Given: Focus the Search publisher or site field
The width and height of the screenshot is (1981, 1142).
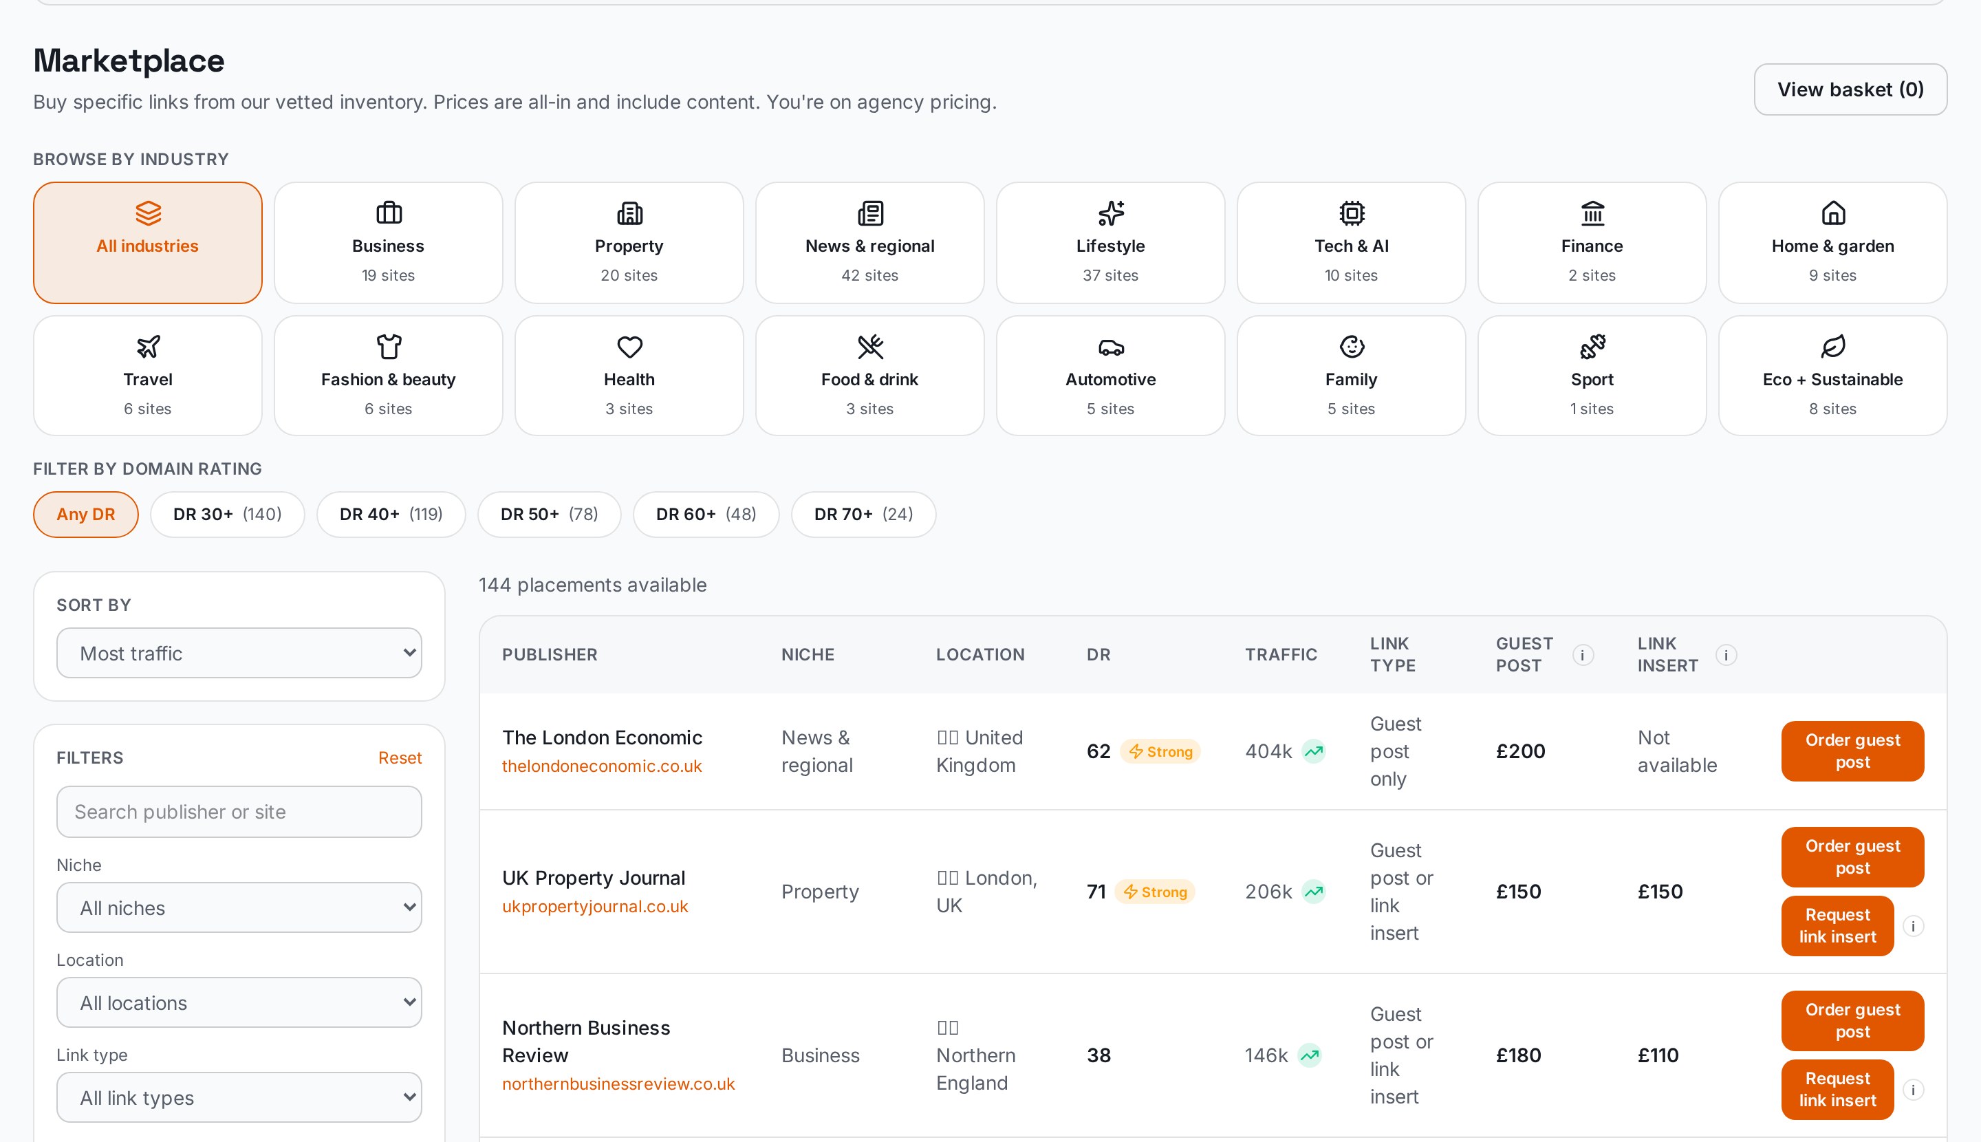Looking at the screenshot, I should (x=239, y=812).
